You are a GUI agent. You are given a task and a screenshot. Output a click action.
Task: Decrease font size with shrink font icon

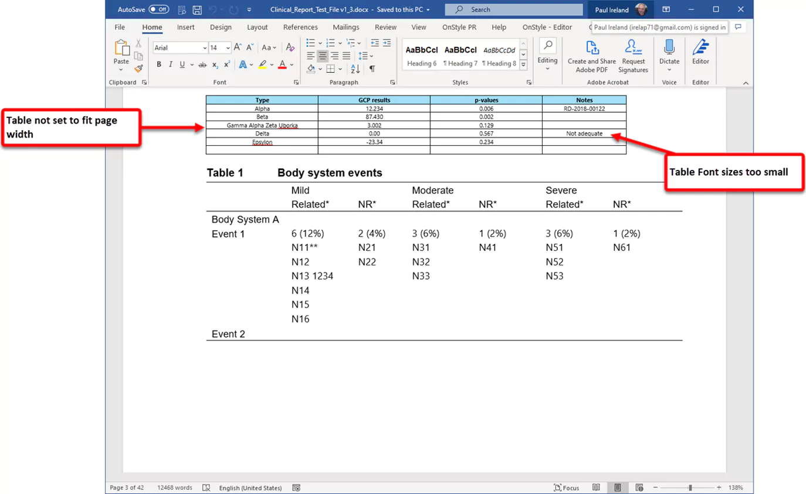(249, 47)
